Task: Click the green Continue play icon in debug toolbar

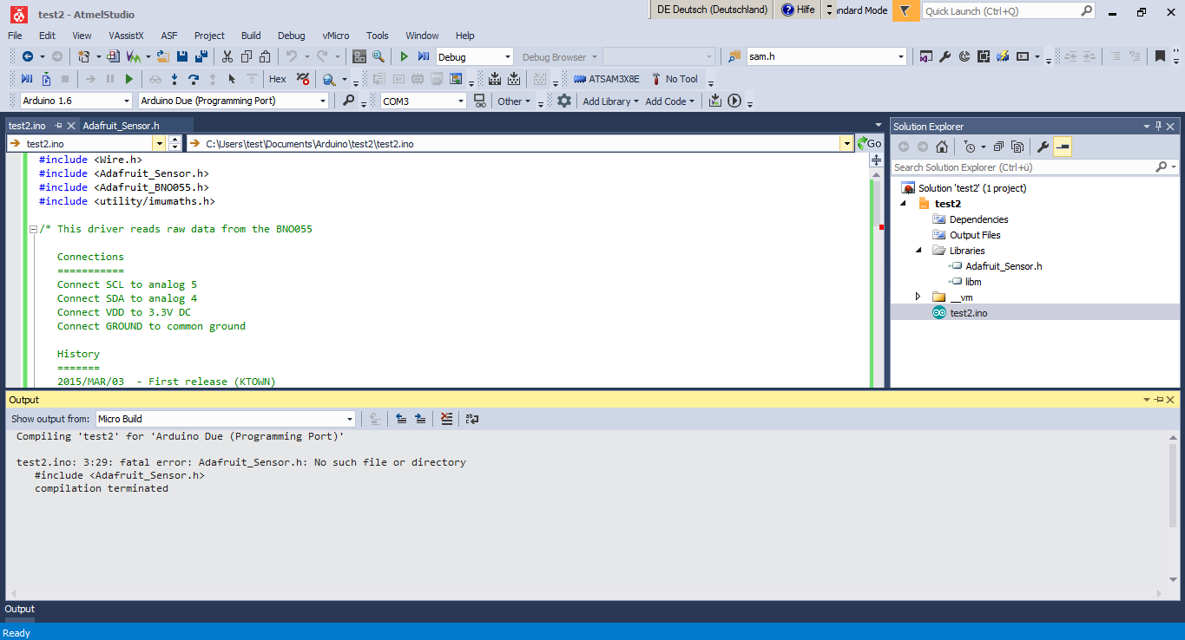Action: [129, 79]
